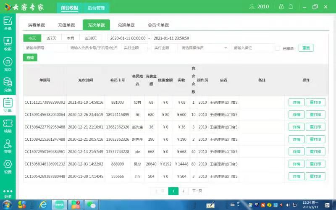Open the 核销 ticket sidebar icon

tap(8, 126)
